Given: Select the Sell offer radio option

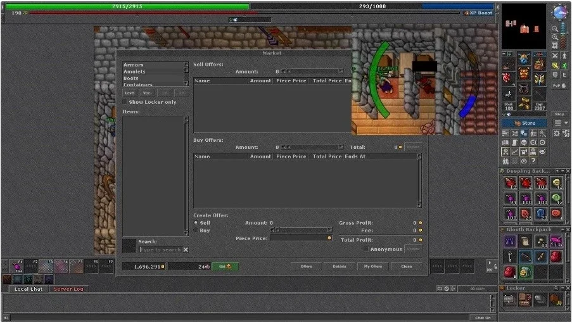Looking at the screenshot, I should pyautogui.click(x=196, y=223).
